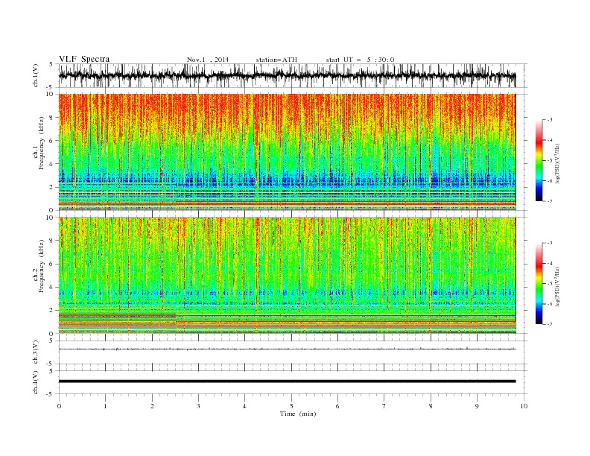
Task: Click the time-axis tick label "6"
Action: 337,406
